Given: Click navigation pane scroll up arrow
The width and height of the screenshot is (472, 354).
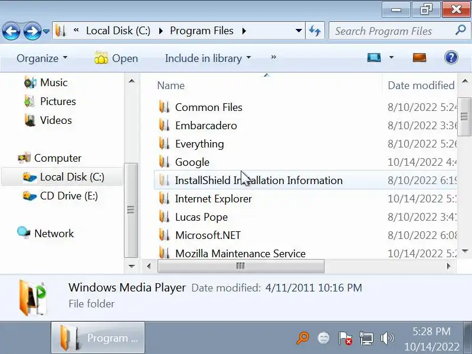Looking at the screenshot, I should 132,81.
